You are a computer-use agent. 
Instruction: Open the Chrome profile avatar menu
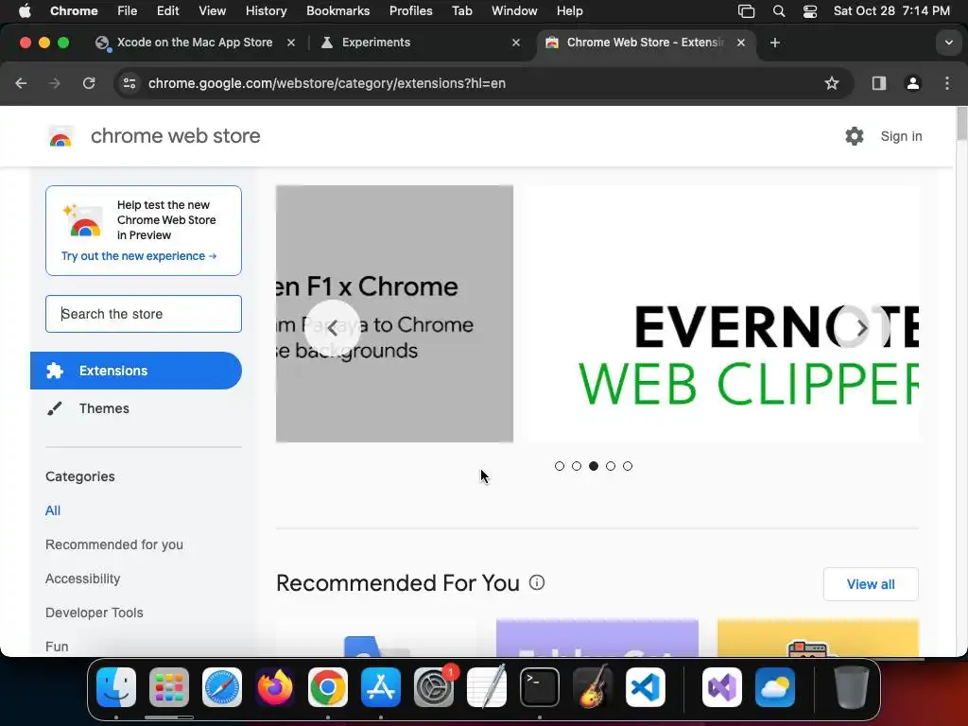[912, 83]
